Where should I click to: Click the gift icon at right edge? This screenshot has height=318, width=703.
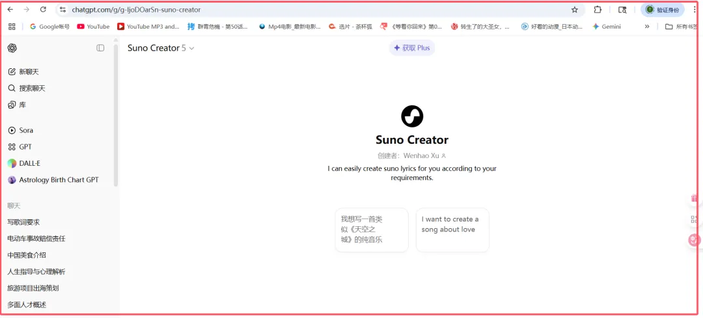coord(695,198)
